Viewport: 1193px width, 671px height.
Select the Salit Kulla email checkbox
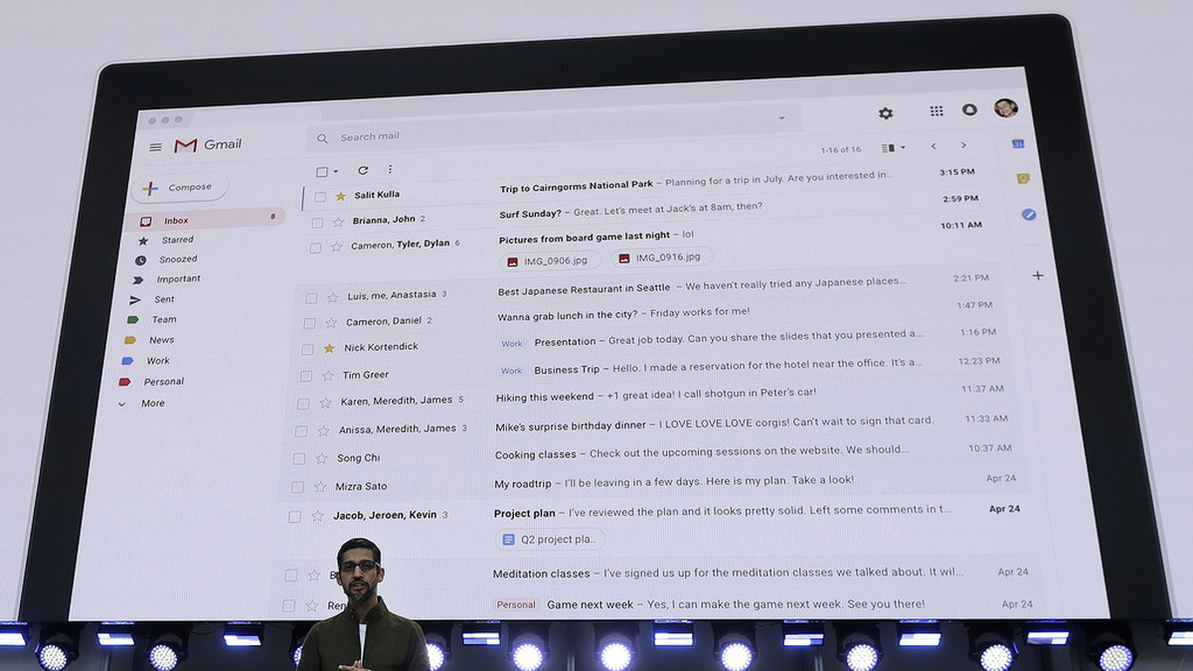click(x=320, y=197)
